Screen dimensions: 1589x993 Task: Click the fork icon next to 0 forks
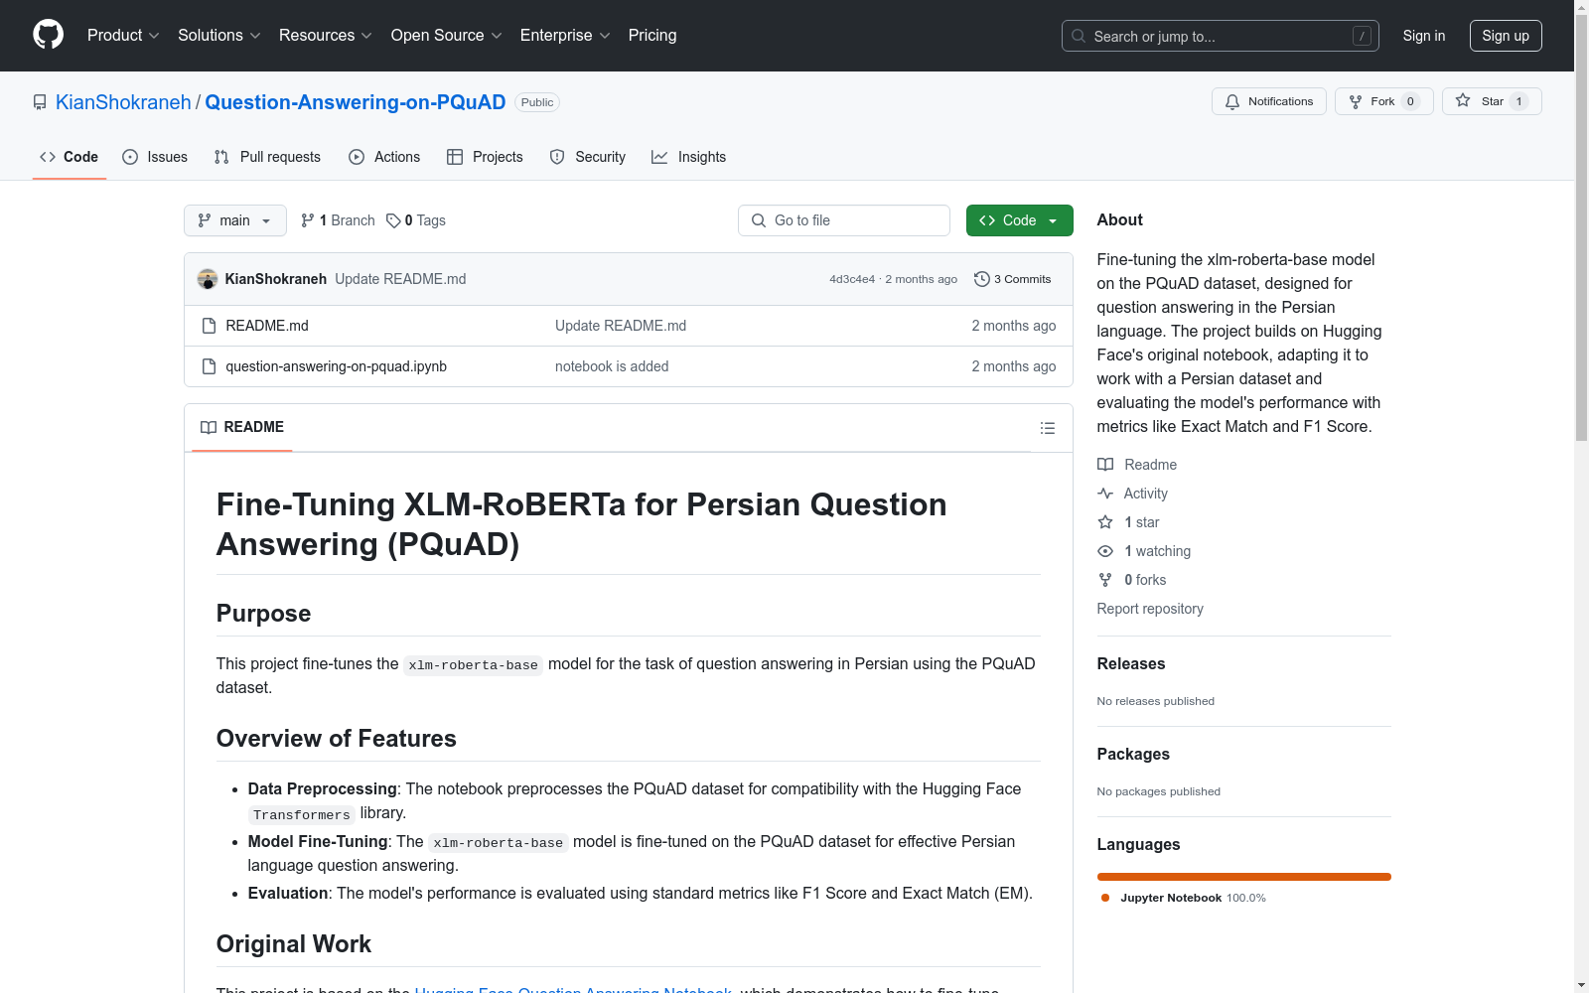pyautogui.click(x=1105, y=580)
